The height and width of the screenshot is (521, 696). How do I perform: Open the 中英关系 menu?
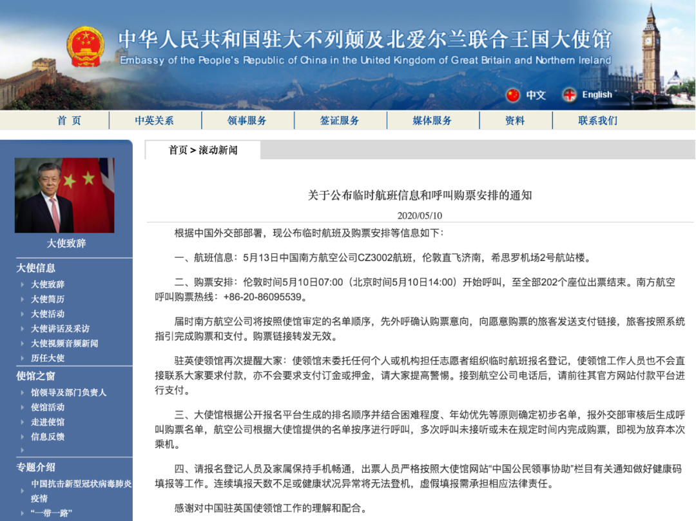(154, 121)
